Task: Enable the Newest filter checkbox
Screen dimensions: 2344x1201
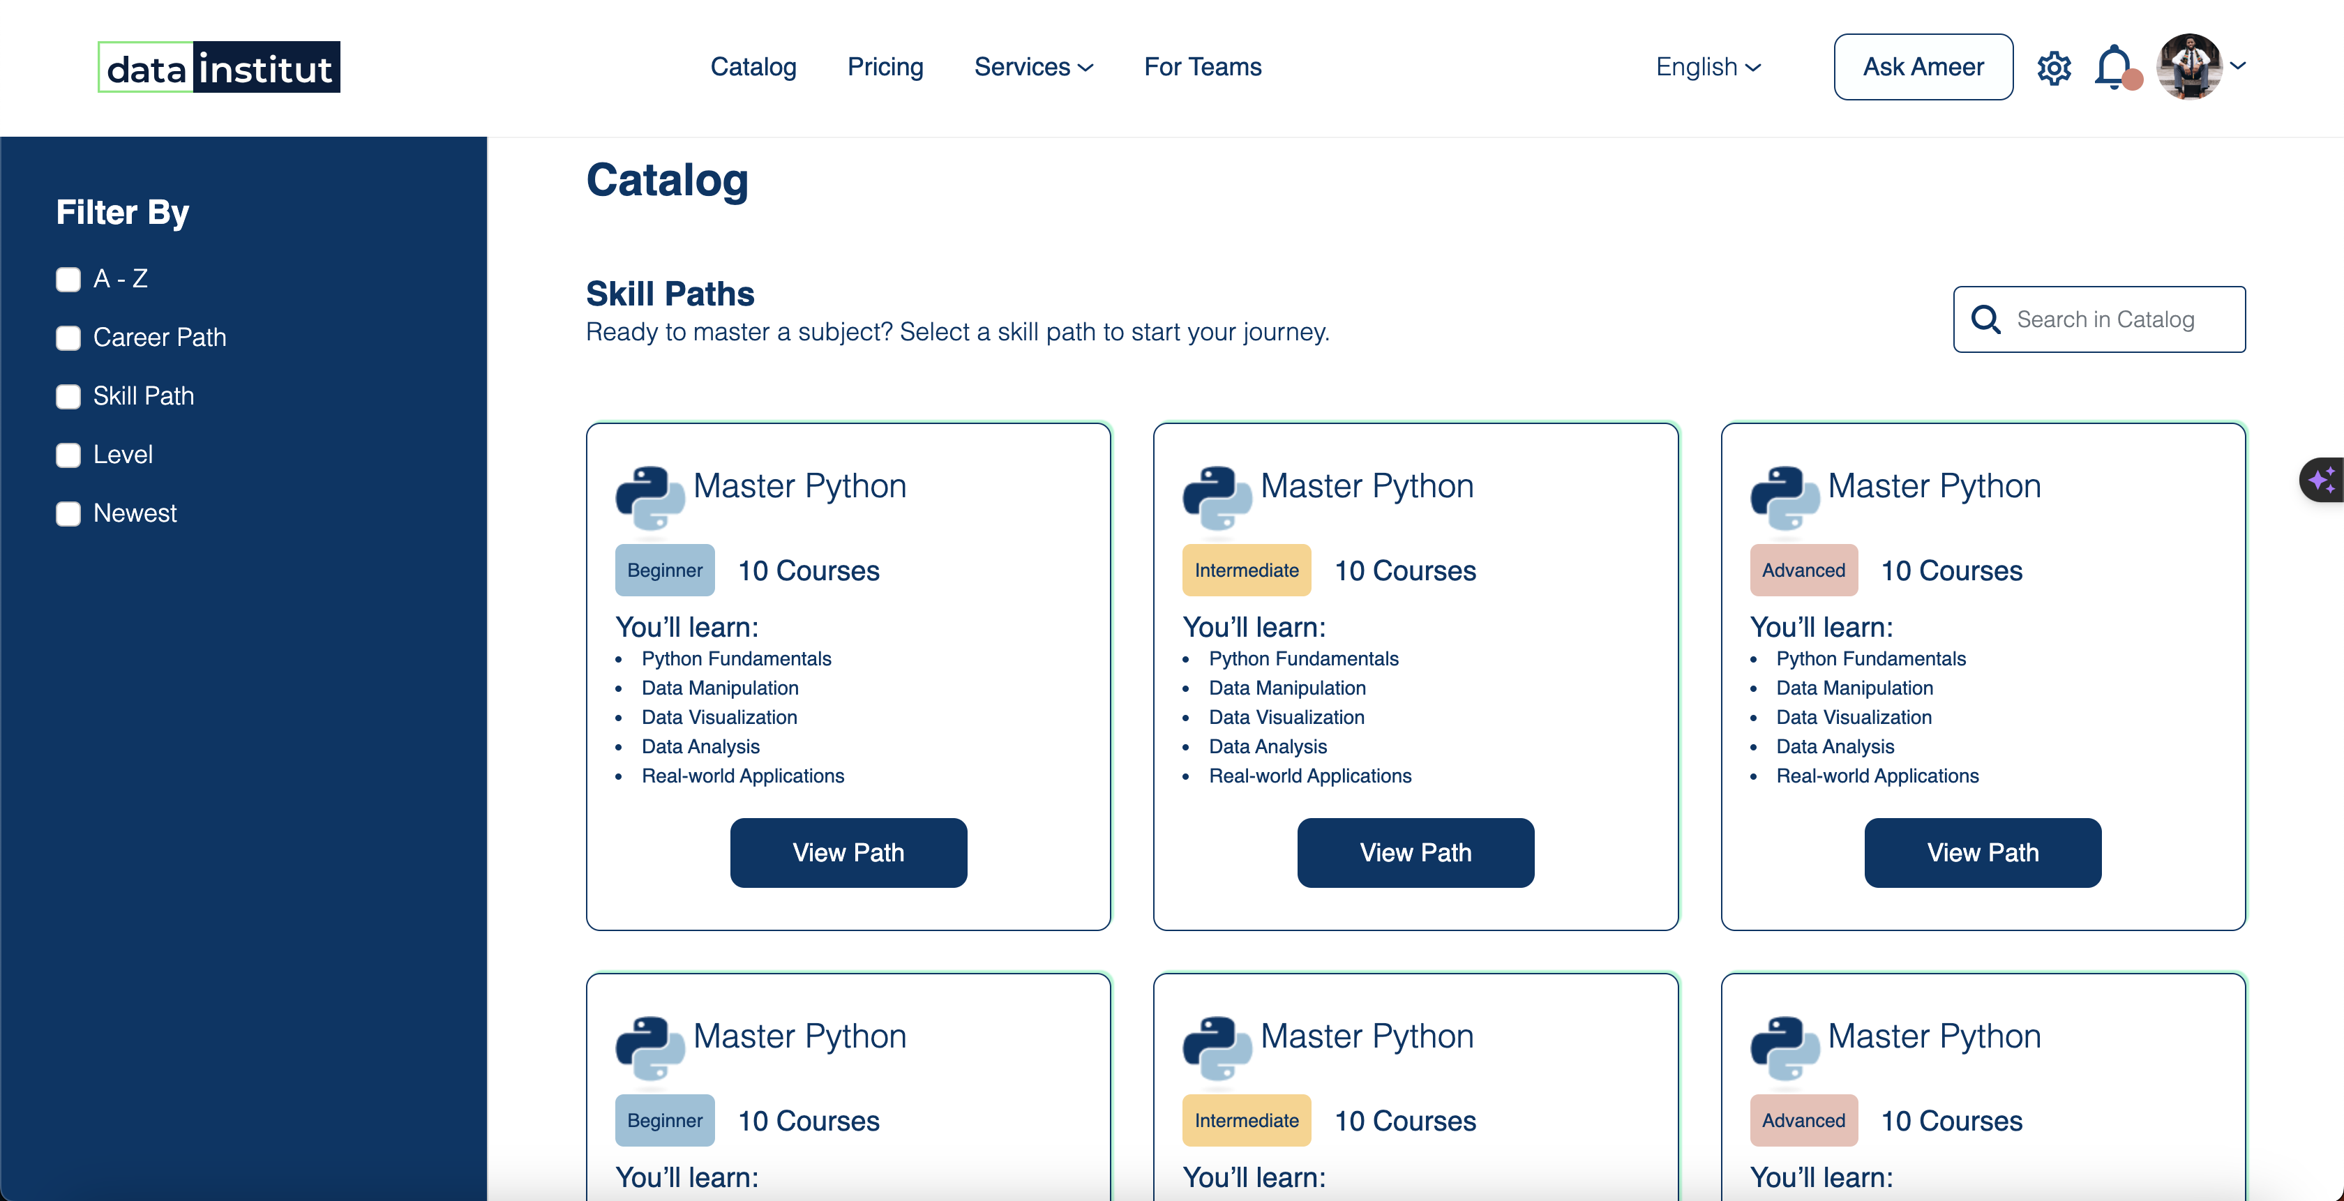Action: tap(68, 514)
